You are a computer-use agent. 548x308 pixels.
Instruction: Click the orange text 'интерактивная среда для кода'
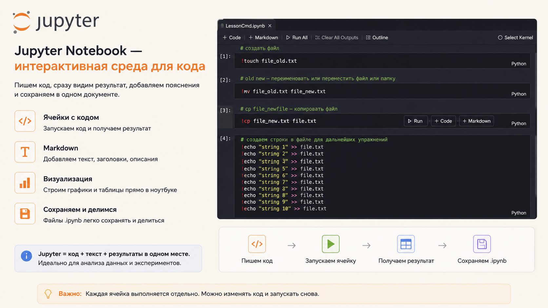110,66
